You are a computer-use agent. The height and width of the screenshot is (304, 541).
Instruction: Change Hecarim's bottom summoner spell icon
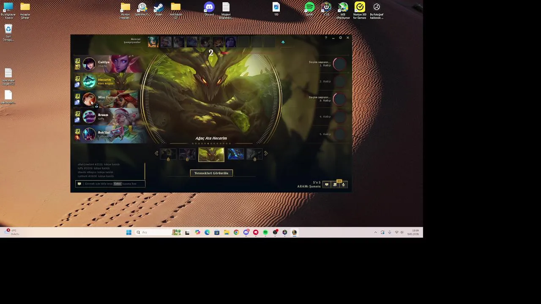click(x=77, y=84)
